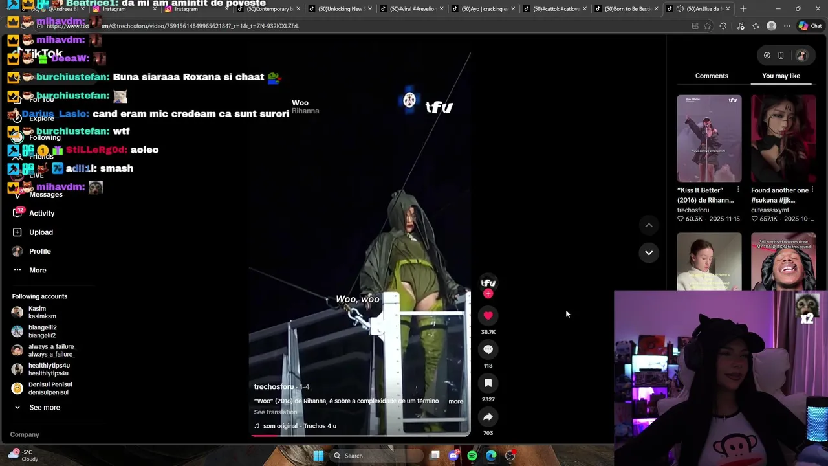This screenshot has height=466, width=828.
Task: Open the Windows Start menu
Action: [x=318, y=456]
